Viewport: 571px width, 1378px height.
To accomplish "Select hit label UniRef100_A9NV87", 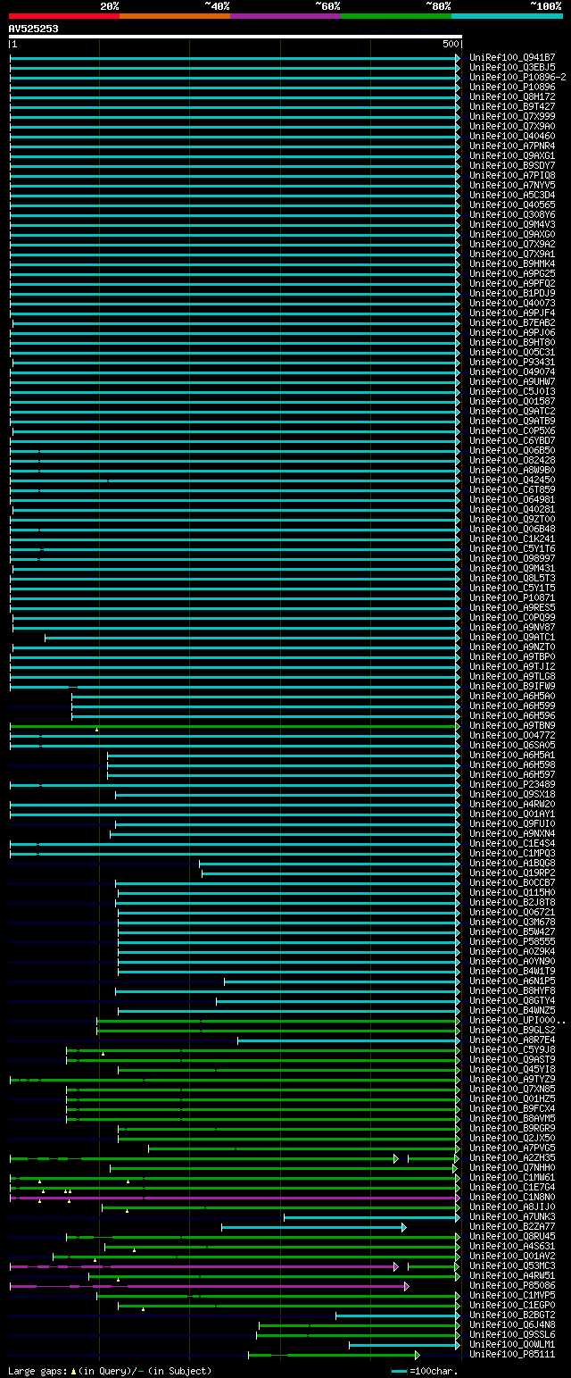I will [x=512, y=628].
